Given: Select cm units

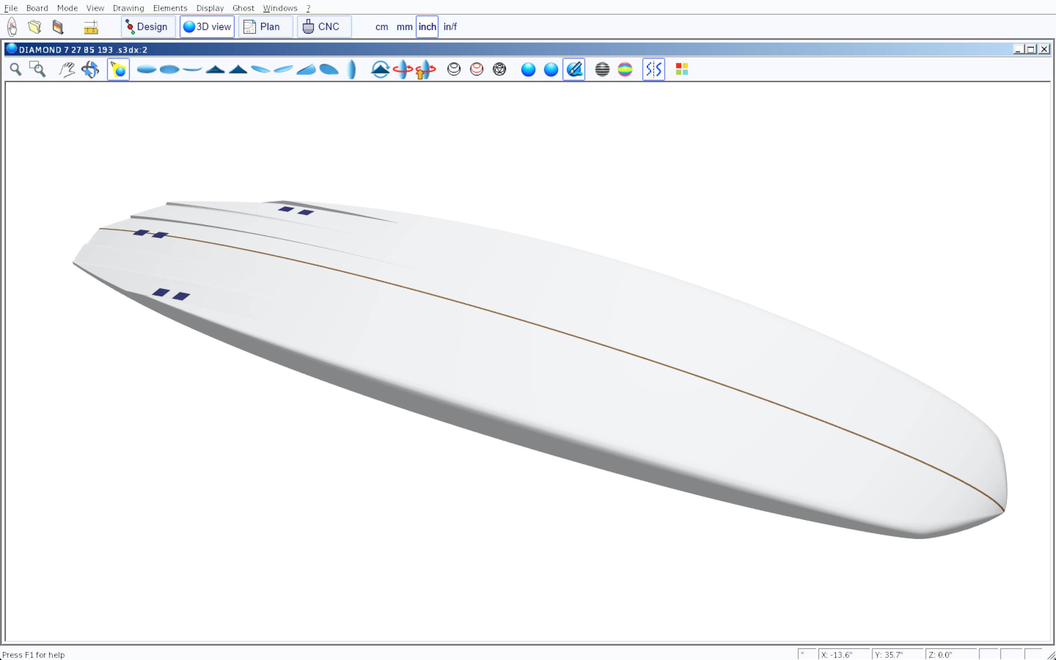Looking at the screenshot, I should coord(381,27).
